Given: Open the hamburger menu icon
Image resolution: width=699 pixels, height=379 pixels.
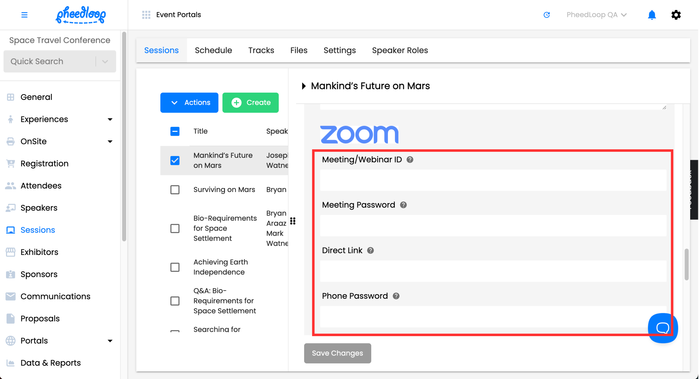Looking at the screenshot, I should tap(24, 15).
